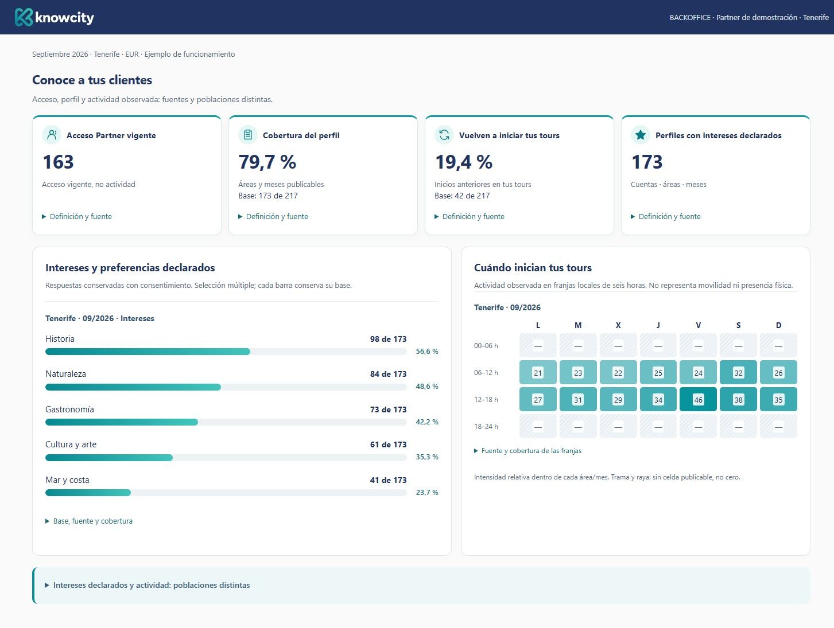Expand Definición y fuente under Vuelven a iniciar
Image resolution: width=834 pixels, height=628 pixels.
(470, 216)
